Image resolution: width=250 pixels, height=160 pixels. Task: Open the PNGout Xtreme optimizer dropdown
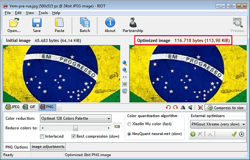243,124
